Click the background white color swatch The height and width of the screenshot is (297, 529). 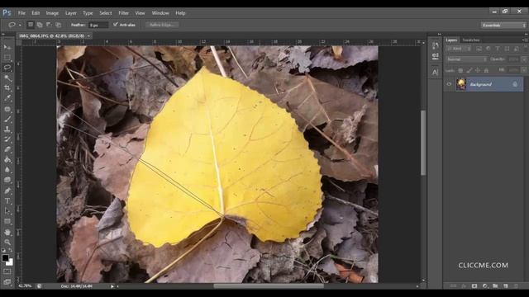tap(11, 262)
